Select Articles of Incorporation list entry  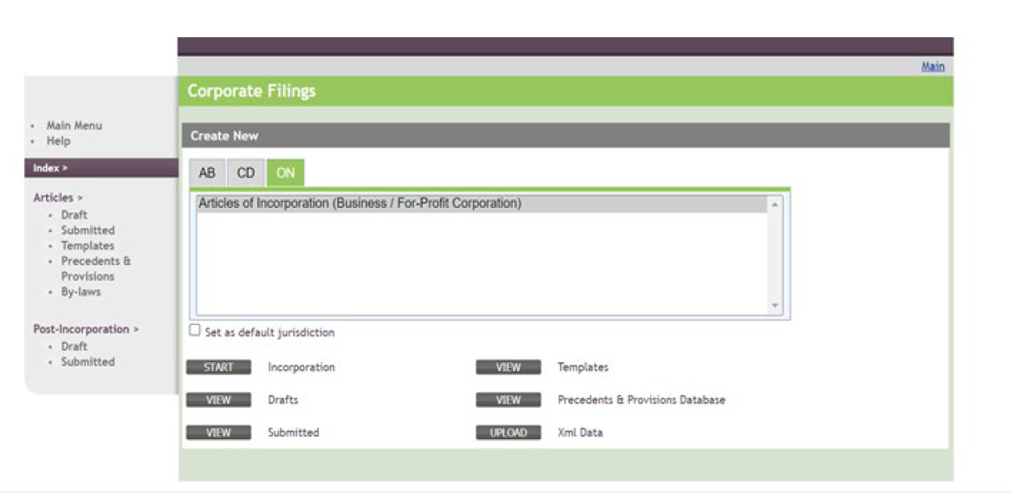(x=482, y=204)
